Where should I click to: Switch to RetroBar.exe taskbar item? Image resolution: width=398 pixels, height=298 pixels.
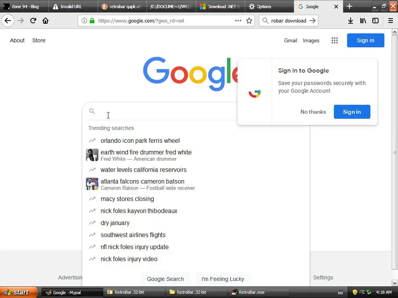click(258, 293)
